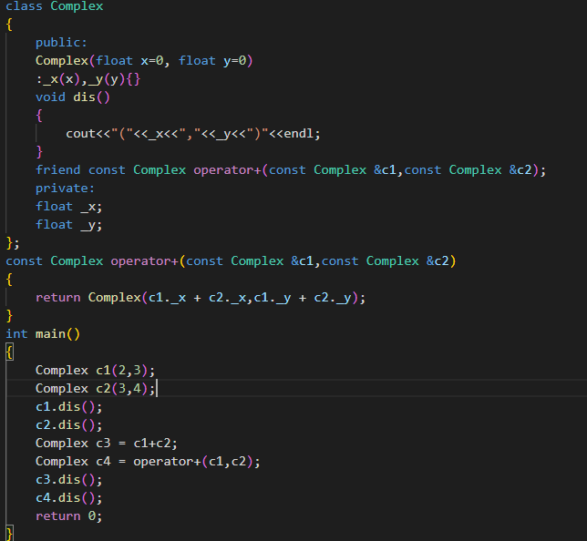Screen dimensions: 587x541
Task: Click the 'void dis()' method declaration
Action: click(x=73, y=97)
